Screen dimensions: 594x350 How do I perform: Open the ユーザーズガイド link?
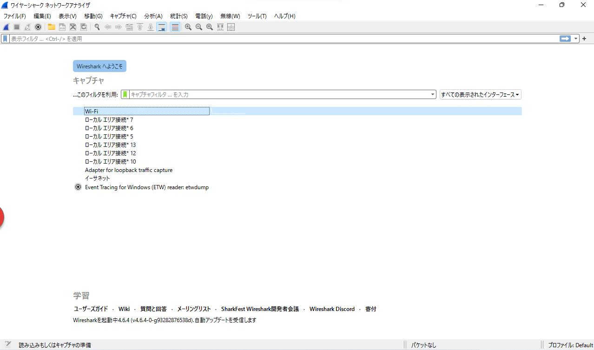[91, 309]
